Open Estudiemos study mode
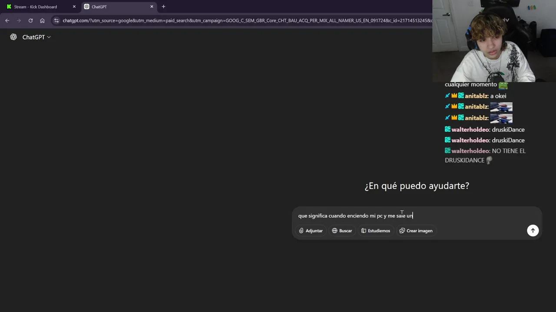Image resolution: width=556 pixels, height=312 pixels. (x=376, y=231)
